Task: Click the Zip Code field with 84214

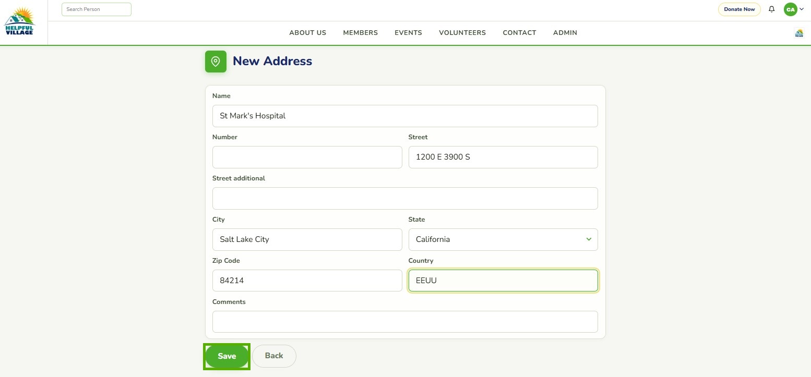Action: (x=307, y=281)
